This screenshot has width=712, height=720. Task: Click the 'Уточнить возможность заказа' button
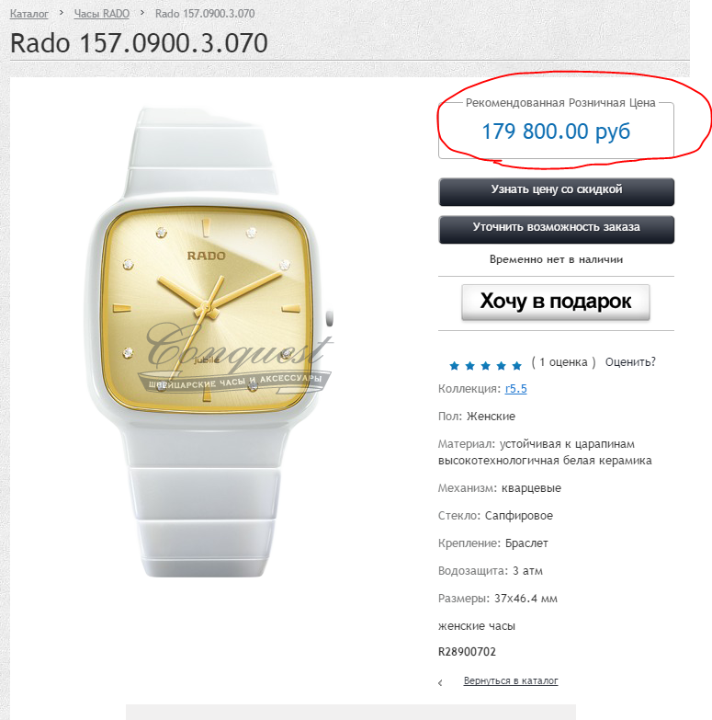[x=557, y=230]
